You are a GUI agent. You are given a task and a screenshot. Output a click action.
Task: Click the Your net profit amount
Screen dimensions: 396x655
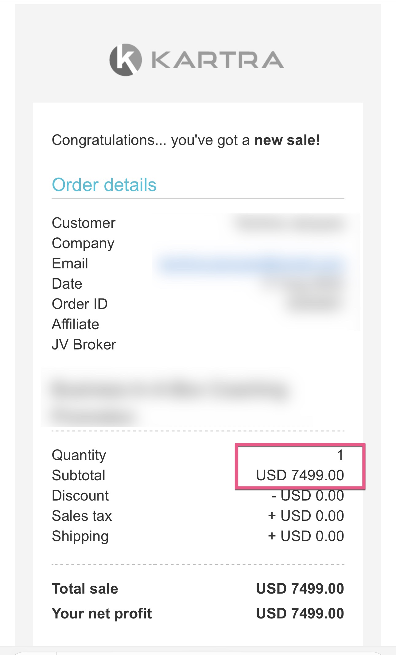(x=300, y=614)
